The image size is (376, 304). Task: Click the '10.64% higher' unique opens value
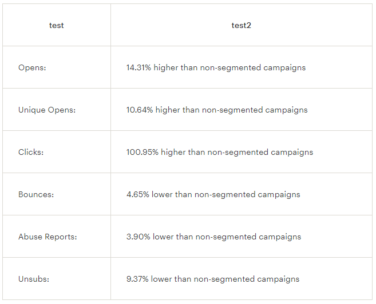pos(153,110)
